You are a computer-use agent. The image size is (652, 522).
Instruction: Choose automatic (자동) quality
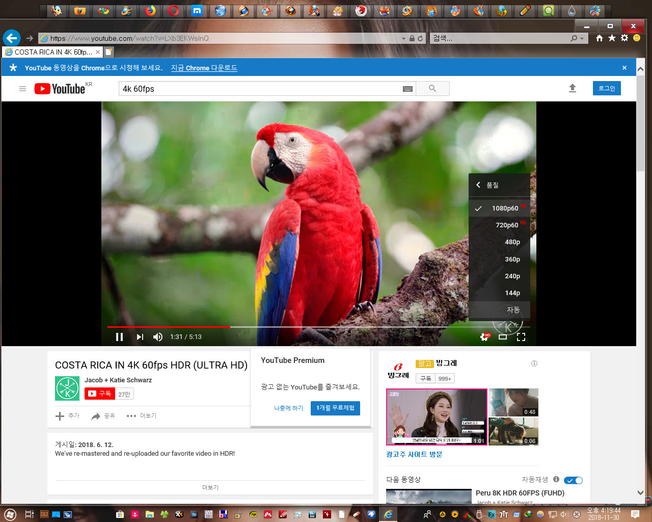click(x=499, y=309)
